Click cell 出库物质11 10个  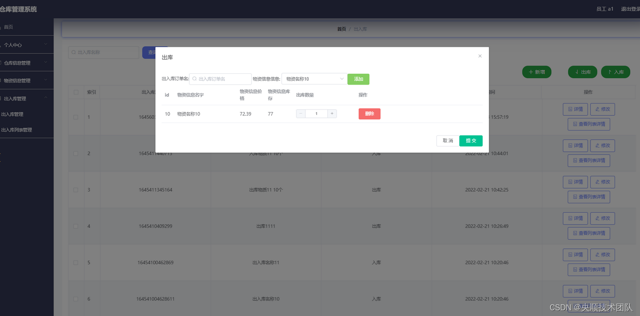pyautogui.click(x=266, y=190)
